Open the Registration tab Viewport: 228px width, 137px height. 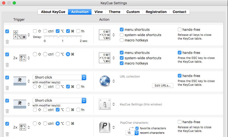(156, 12)
